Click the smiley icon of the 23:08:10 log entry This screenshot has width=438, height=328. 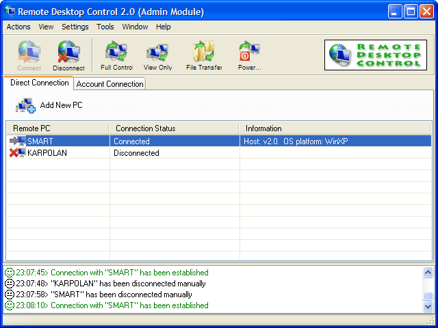[x=9, y=305]
